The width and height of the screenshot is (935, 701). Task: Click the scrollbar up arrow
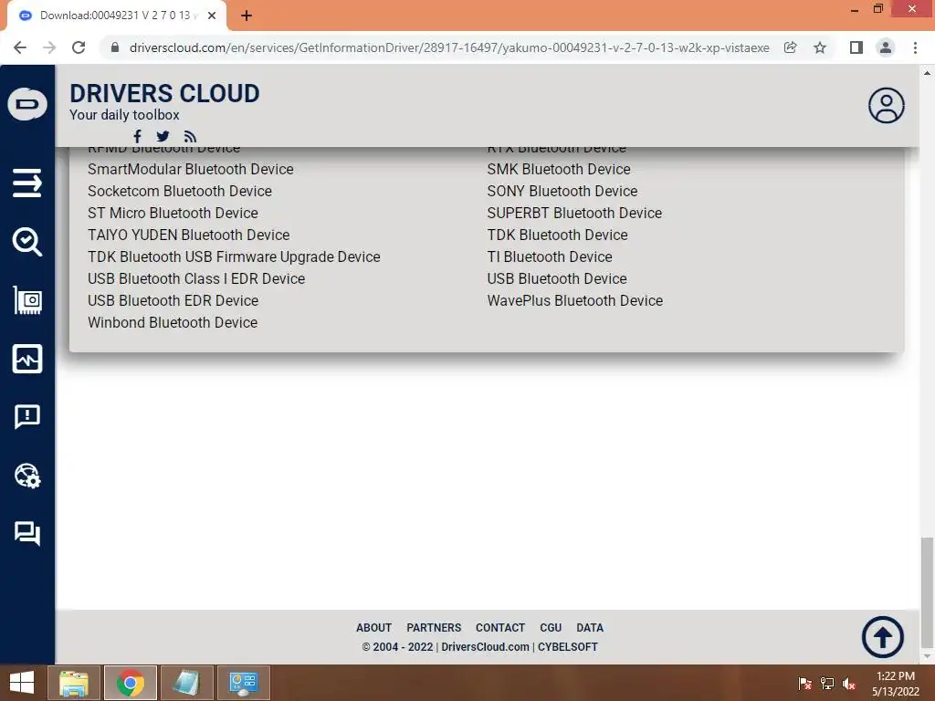pos(927,73)
